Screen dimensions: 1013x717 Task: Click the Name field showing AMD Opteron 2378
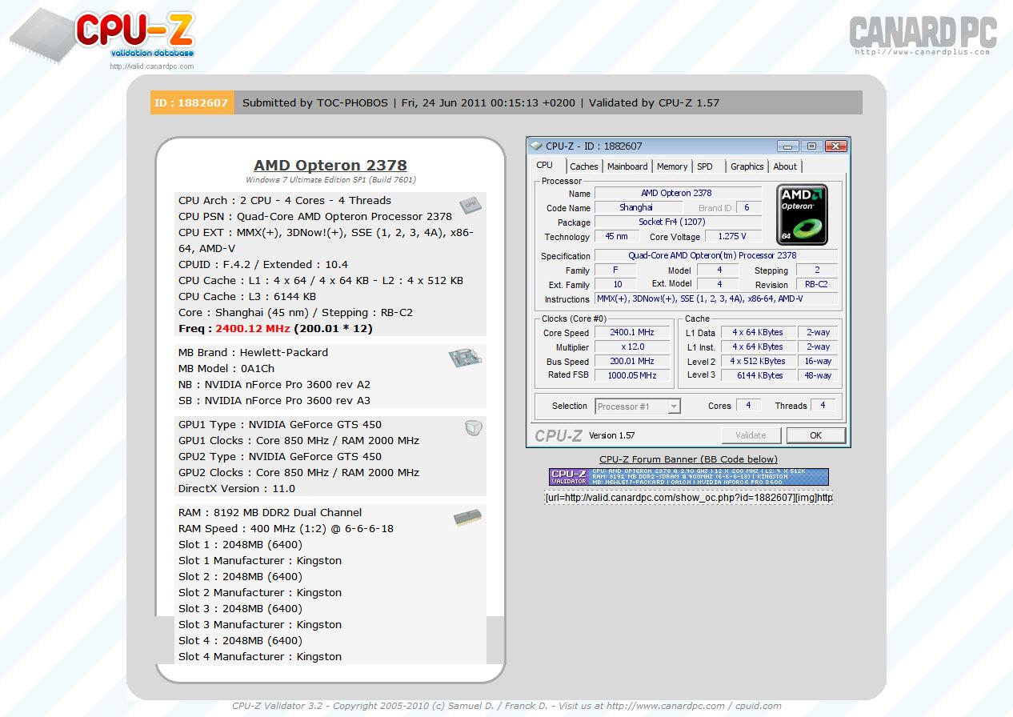(x=678, y=193)
